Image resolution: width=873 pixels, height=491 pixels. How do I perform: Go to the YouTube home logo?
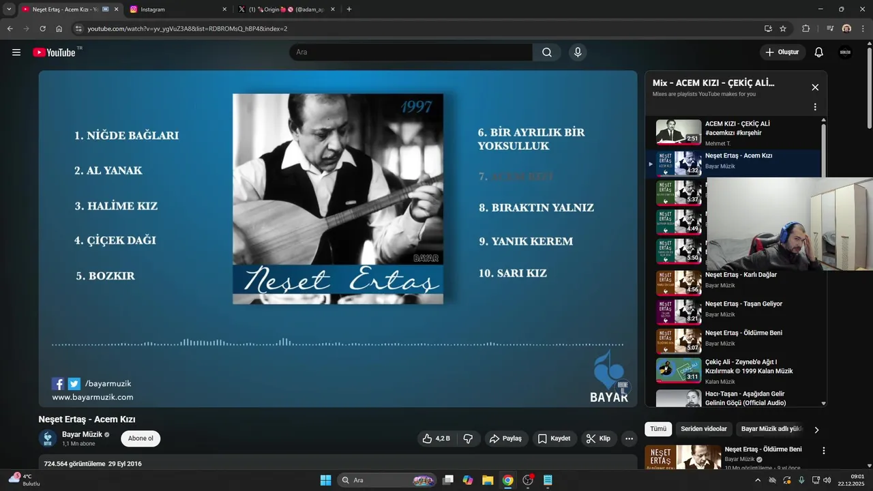click(x=54, y=53)
